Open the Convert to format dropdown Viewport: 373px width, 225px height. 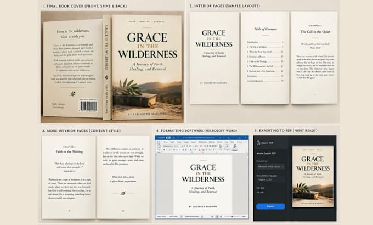tap(271, 167)
